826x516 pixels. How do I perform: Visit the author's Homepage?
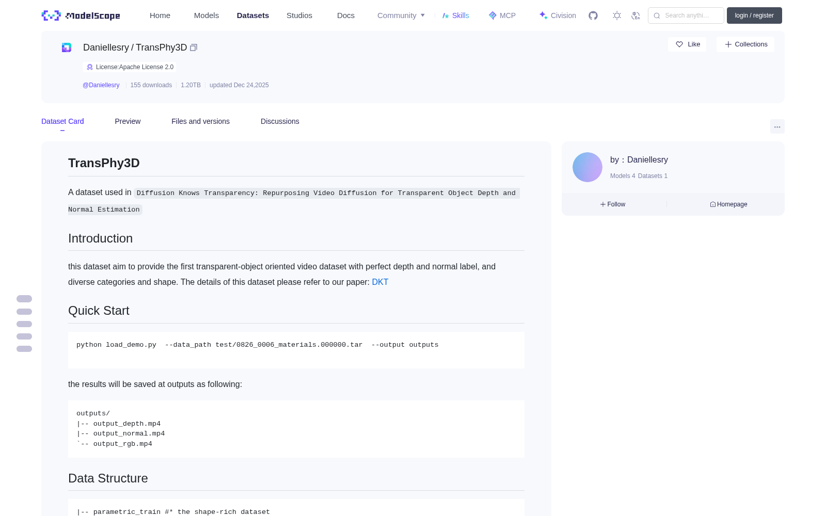728,204
